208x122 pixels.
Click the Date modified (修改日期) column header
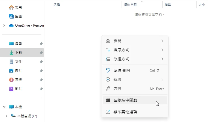point(130,5)
